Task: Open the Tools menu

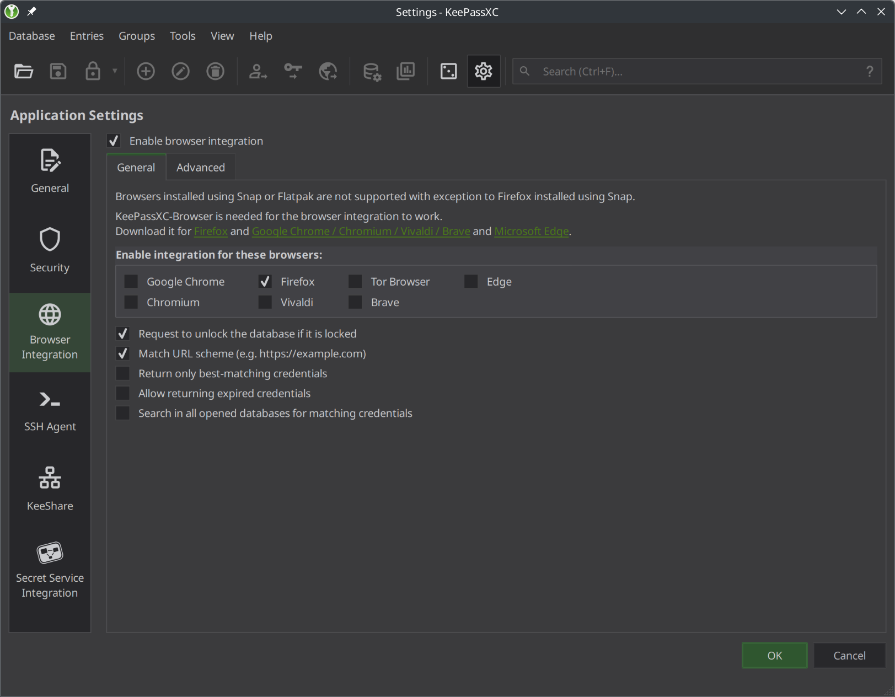Action: (x=183, y=36)
